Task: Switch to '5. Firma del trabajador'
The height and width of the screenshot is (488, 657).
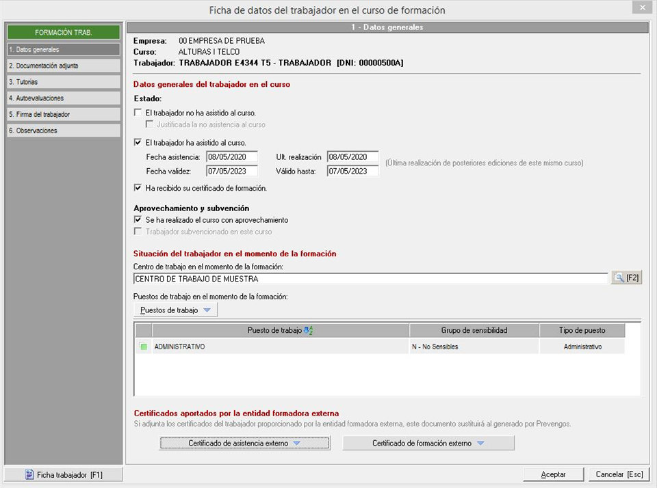Action: 64,114
